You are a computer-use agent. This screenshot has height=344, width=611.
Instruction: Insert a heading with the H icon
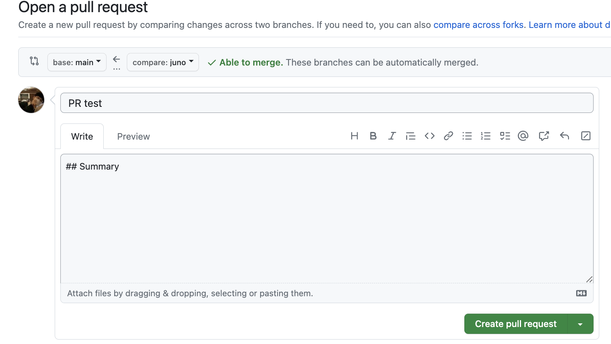[354, 136]
